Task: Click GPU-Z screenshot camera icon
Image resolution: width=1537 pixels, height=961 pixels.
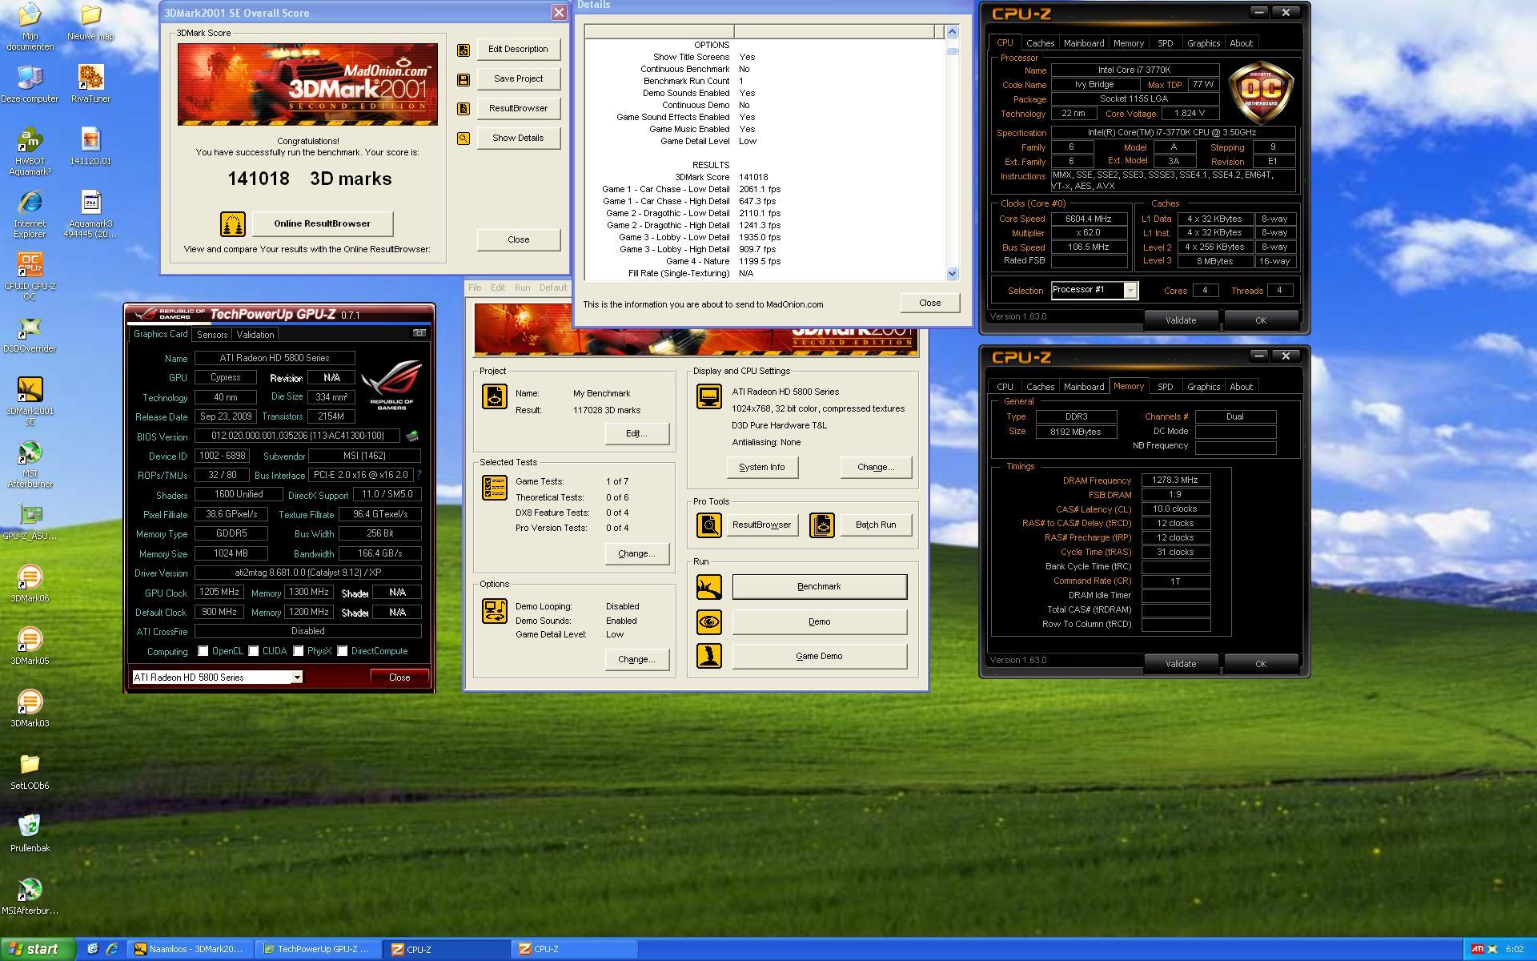Action: click(x=419, y=333)
